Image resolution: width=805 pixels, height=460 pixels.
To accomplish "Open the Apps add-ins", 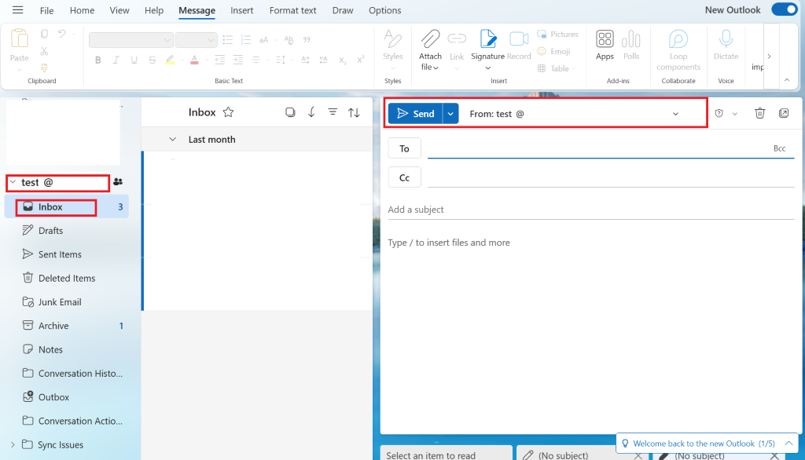I will point(605,45).
